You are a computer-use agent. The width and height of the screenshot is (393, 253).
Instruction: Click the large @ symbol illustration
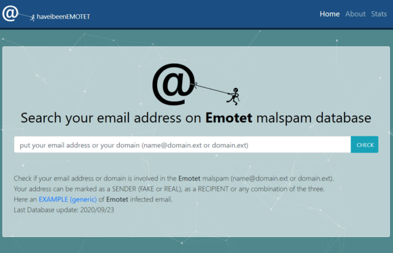pos(174,85)
